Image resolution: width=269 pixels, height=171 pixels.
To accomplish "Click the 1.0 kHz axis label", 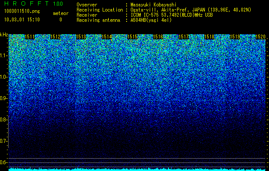I will pos(3,77).
